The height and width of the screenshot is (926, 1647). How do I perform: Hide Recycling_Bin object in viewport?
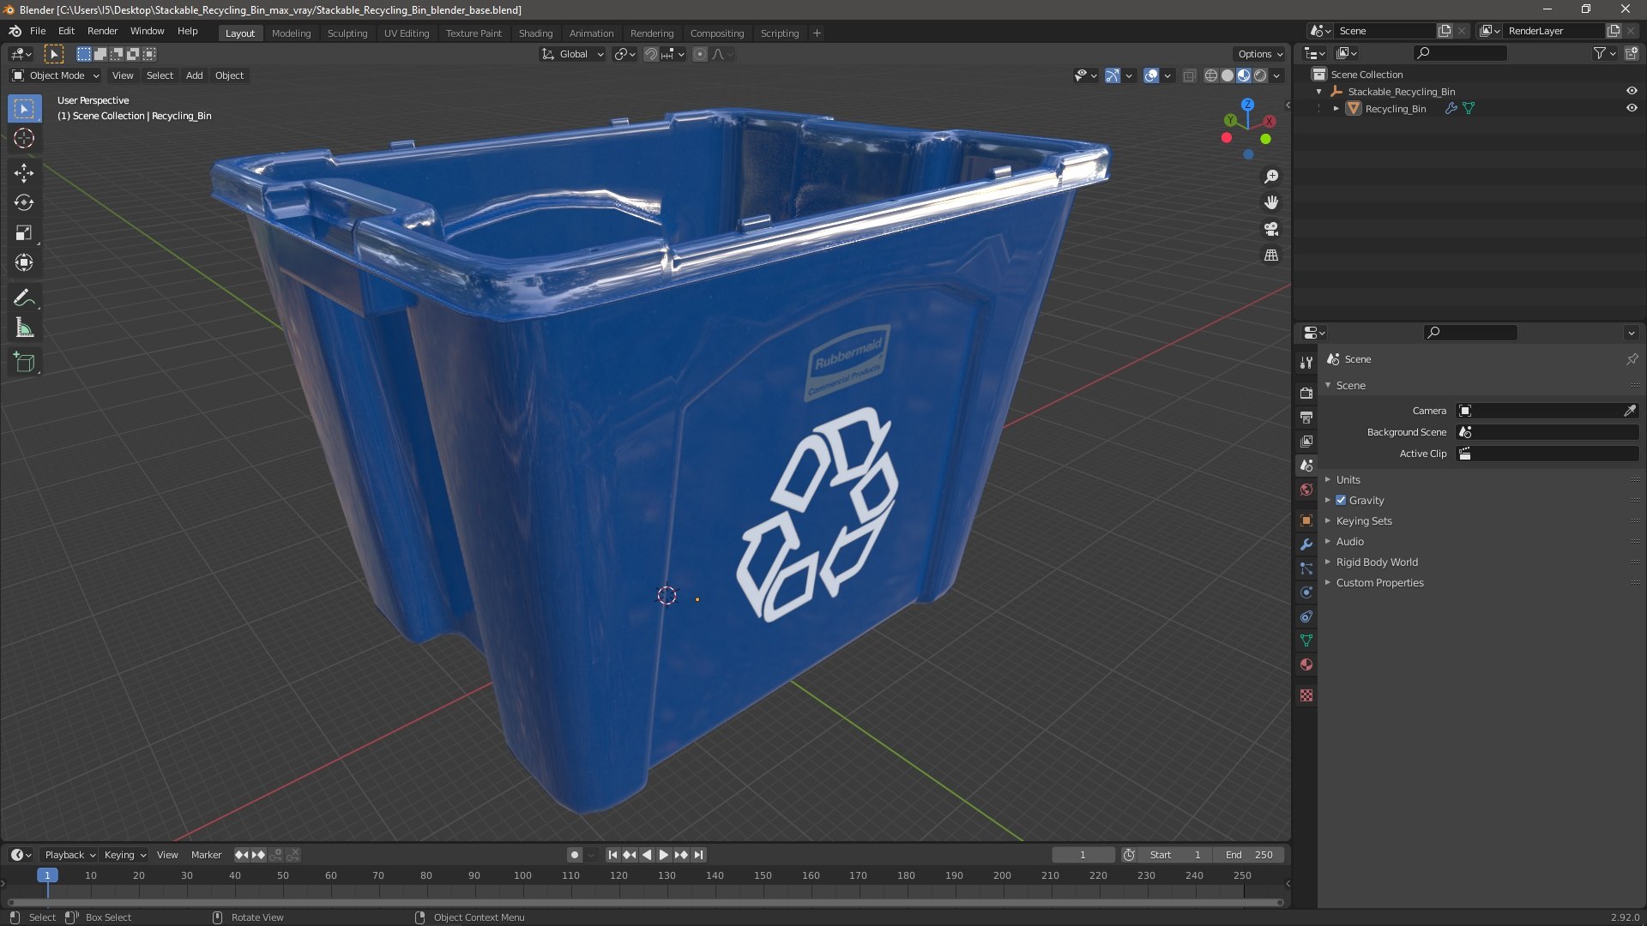pyautogui.click(x=1632, y=108)
